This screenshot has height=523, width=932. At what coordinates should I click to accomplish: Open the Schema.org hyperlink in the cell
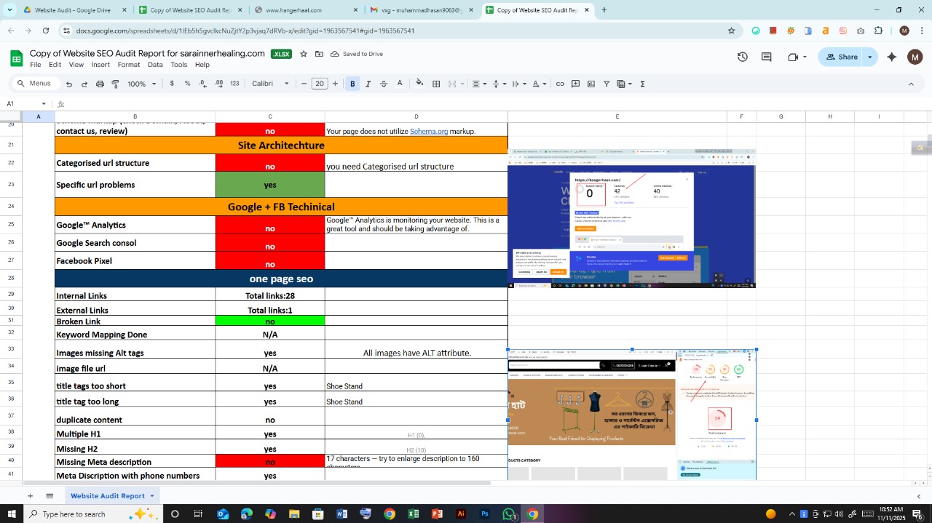429,131
